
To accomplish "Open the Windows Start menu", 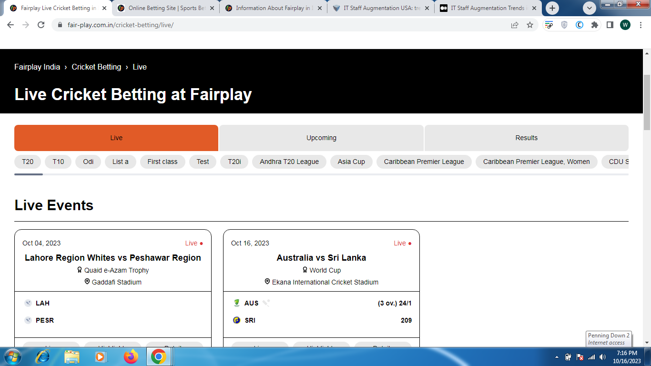I will coord(12,356).
